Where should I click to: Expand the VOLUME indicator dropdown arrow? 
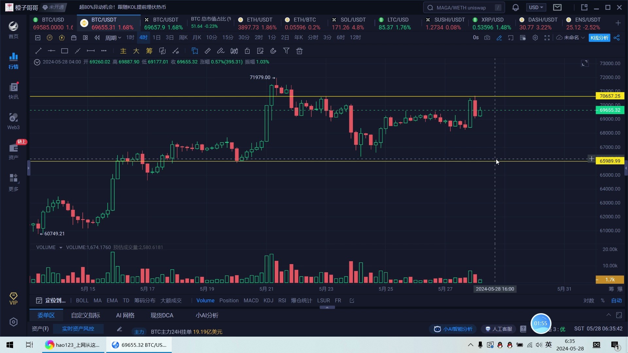(x=61, y=247)
